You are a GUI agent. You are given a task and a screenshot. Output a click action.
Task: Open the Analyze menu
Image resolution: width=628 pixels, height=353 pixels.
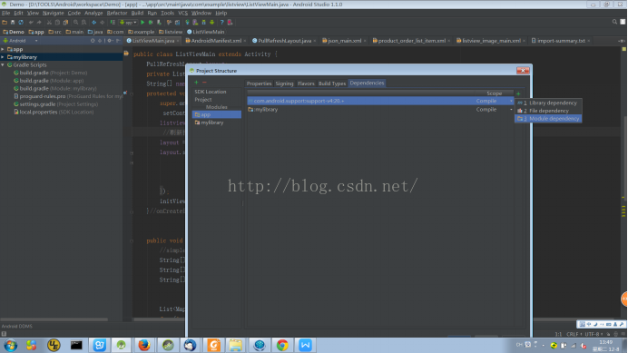tap(93, 13)
